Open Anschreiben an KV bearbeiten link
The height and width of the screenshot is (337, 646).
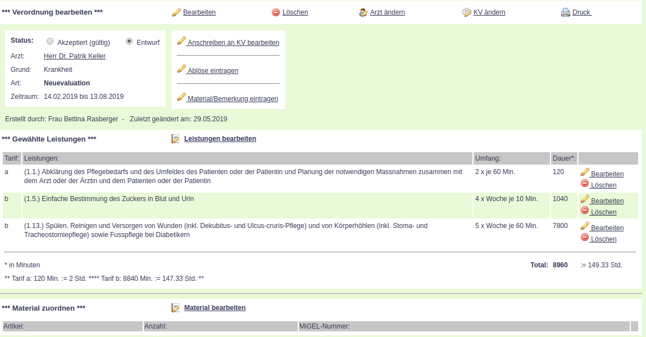233,43
